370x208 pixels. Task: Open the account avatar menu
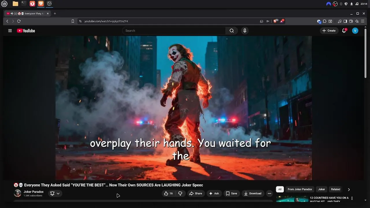click(355, 31)
